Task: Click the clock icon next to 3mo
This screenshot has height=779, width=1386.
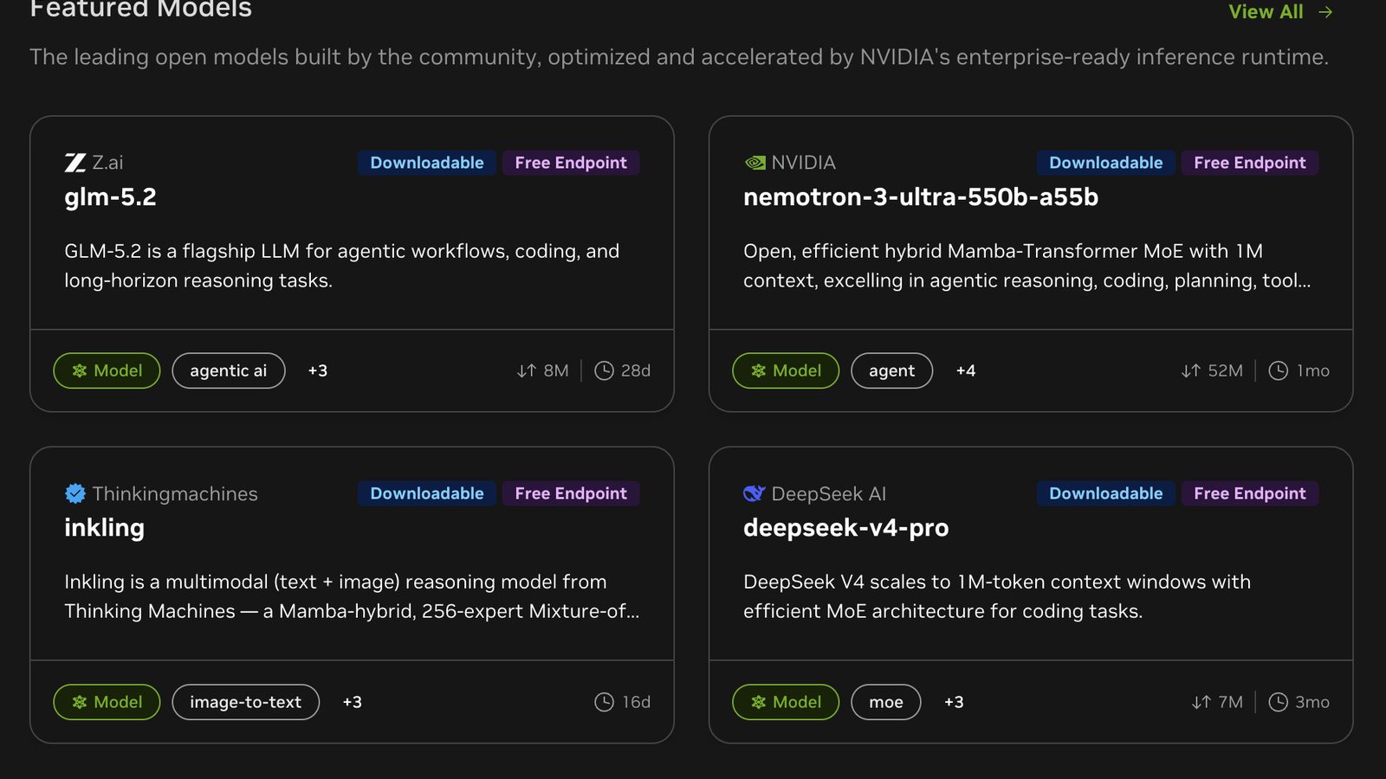Action: (x=1278, y=702)
